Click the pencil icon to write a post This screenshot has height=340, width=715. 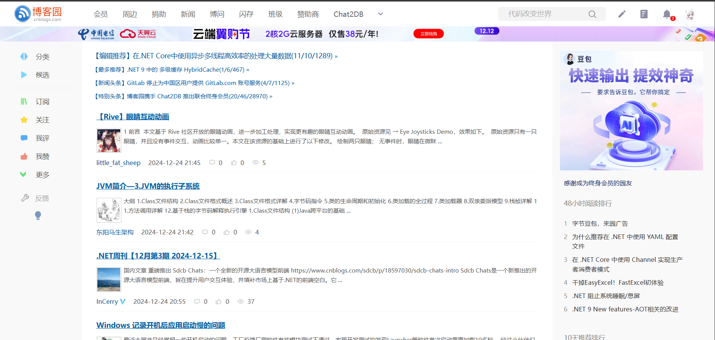(x=622, y=14)
